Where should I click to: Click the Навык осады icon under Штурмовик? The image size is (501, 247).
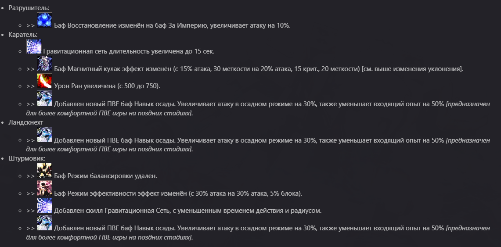[x=45, y=223]
